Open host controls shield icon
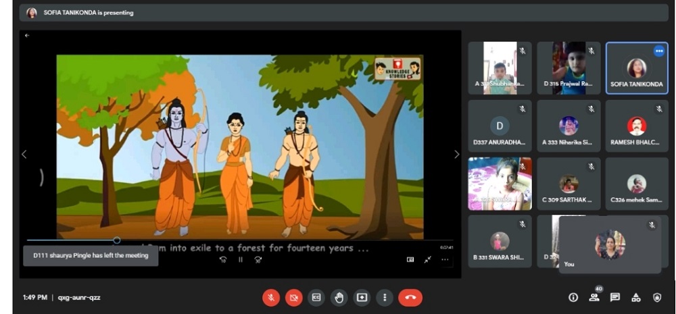Image resolution: width=676 pixels, height=314 pixels. pyautogui.click(x=657, y=297)
